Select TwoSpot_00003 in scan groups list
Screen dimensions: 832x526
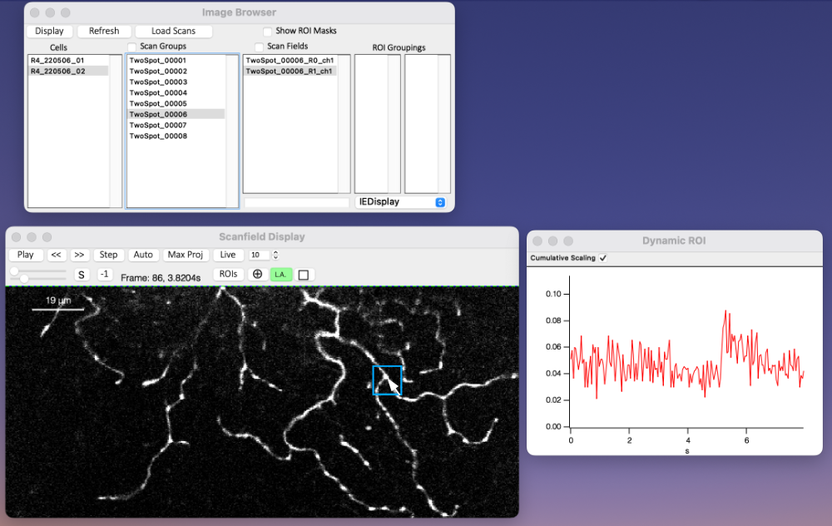158,82
